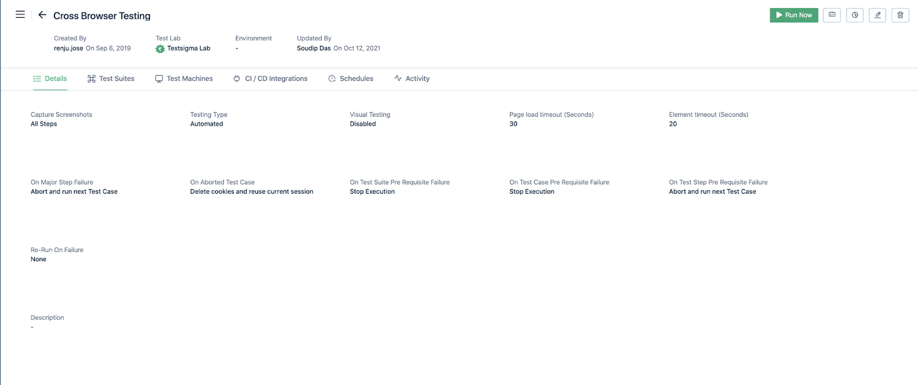Click Visual Testing value Disabled
Viewport: 918px width, 385px height.
363,124
